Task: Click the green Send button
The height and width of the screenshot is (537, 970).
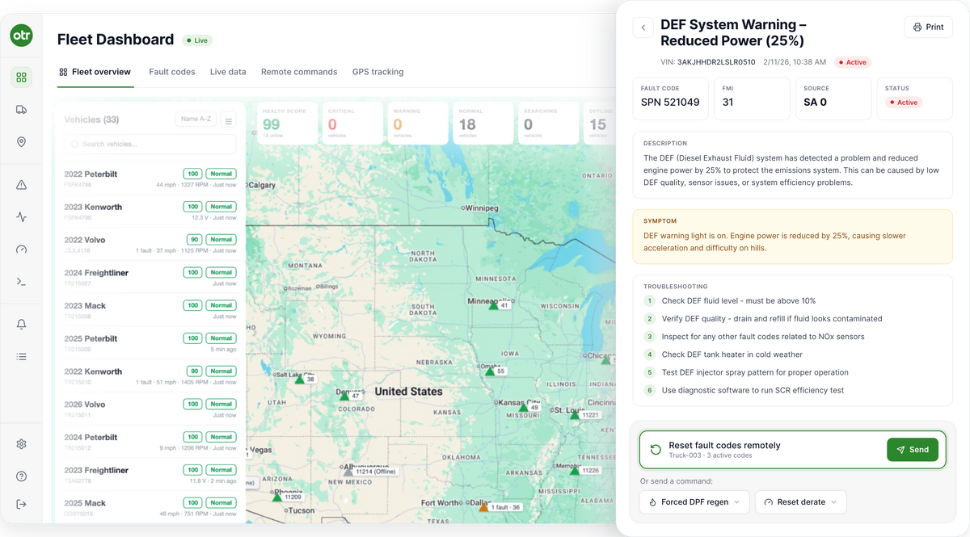Action: [x=913, y=450]
